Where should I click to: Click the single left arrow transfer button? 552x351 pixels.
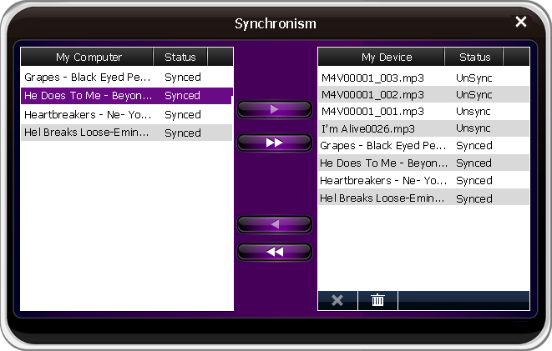pyautogui.click(x=275, y=224)
